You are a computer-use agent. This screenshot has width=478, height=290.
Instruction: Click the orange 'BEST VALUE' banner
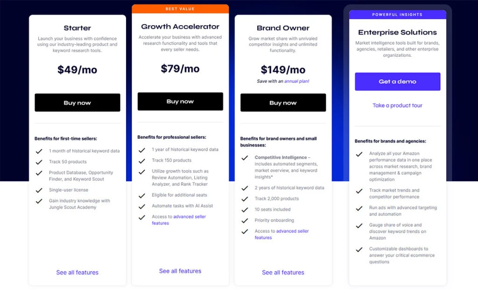pyautogui.click(x=180, y=8)
